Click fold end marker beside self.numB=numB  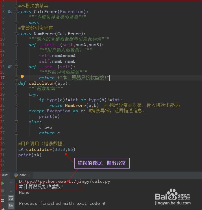tap(16, 61)
